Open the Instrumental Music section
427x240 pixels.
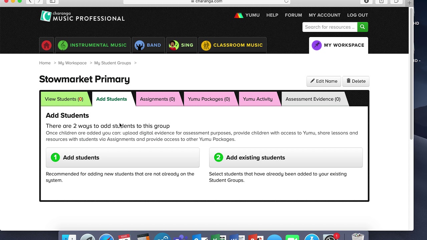(x=93, y=45)
